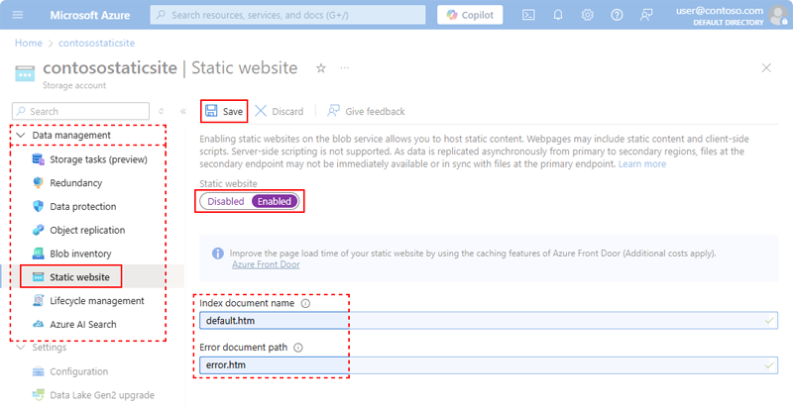This screenshot has width=793, height=408.
Task: Open Cloud Shell from the top bar
Action: click(528, 15)
